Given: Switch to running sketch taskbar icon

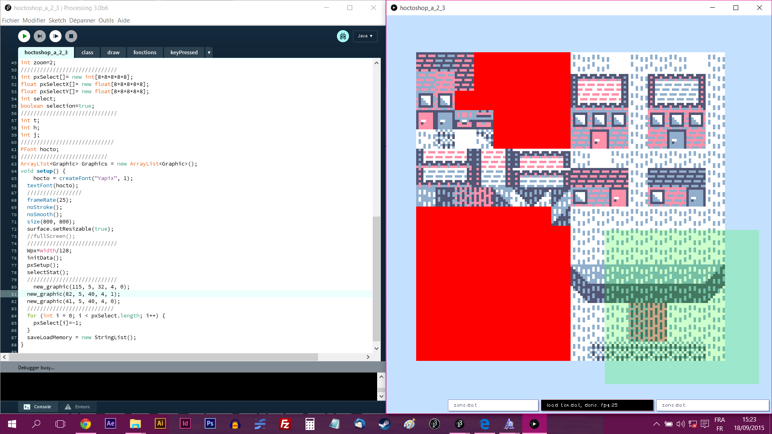Looking at the screenshot, I should coord(534,424).
